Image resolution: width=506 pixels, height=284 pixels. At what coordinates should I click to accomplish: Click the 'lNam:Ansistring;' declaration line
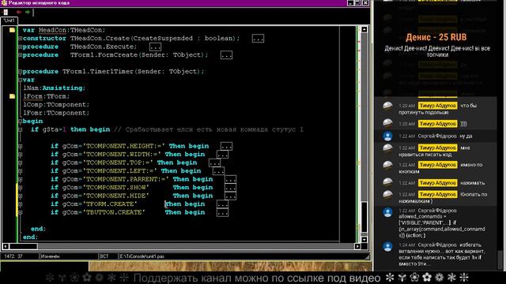54,88
